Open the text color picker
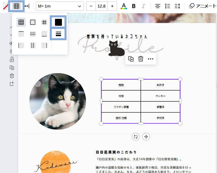This screenshot has width=217, height=173. [124, 6]
